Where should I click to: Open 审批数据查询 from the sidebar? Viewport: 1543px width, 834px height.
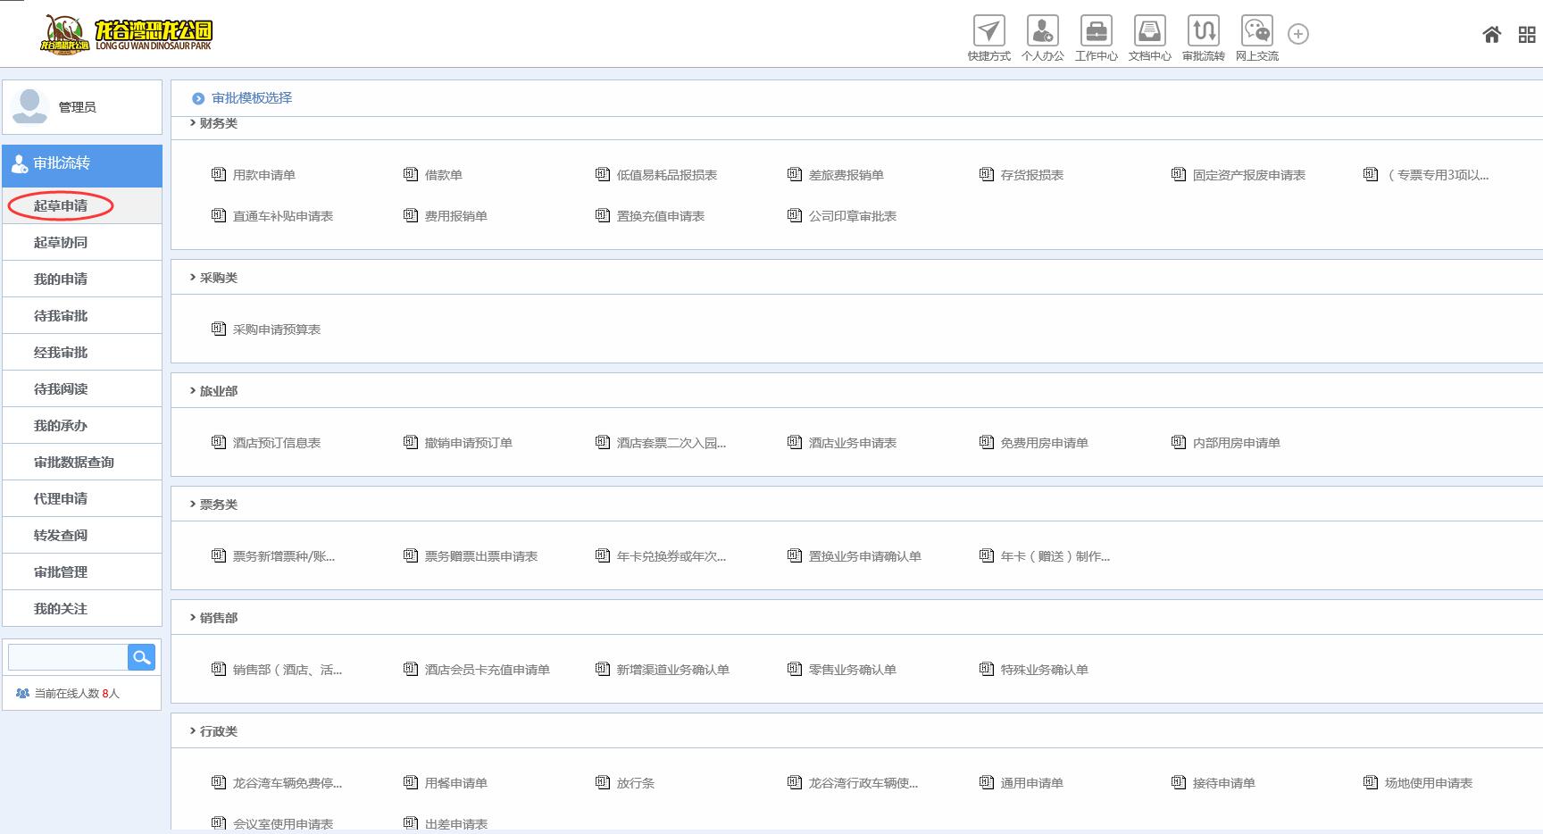73,463
